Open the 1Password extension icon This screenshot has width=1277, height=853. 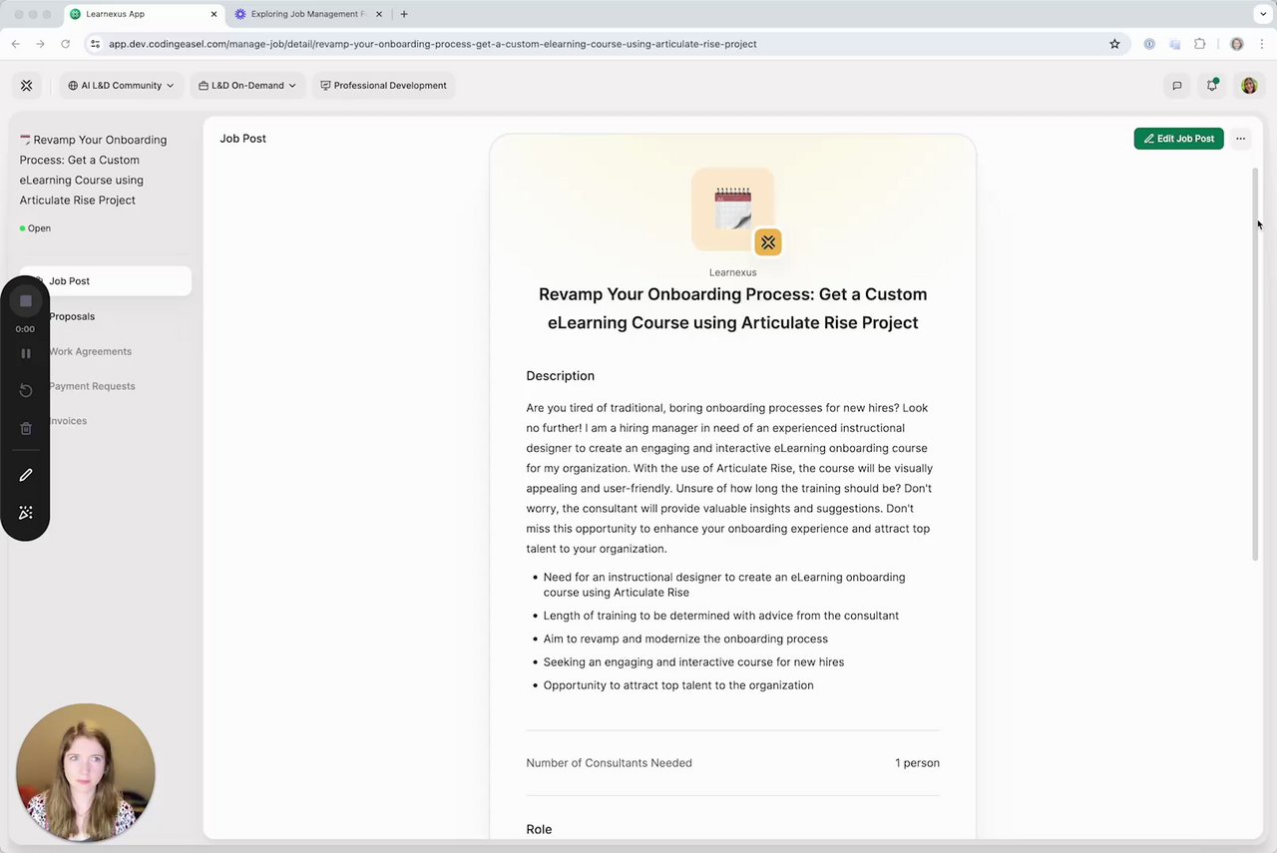point(1149,44)
